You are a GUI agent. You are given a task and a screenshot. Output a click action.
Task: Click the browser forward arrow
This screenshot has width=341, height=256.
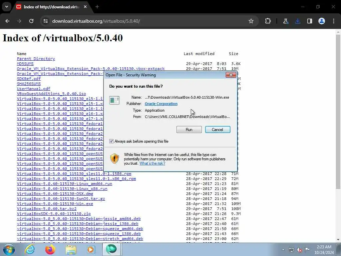click(x=19, y=21)
